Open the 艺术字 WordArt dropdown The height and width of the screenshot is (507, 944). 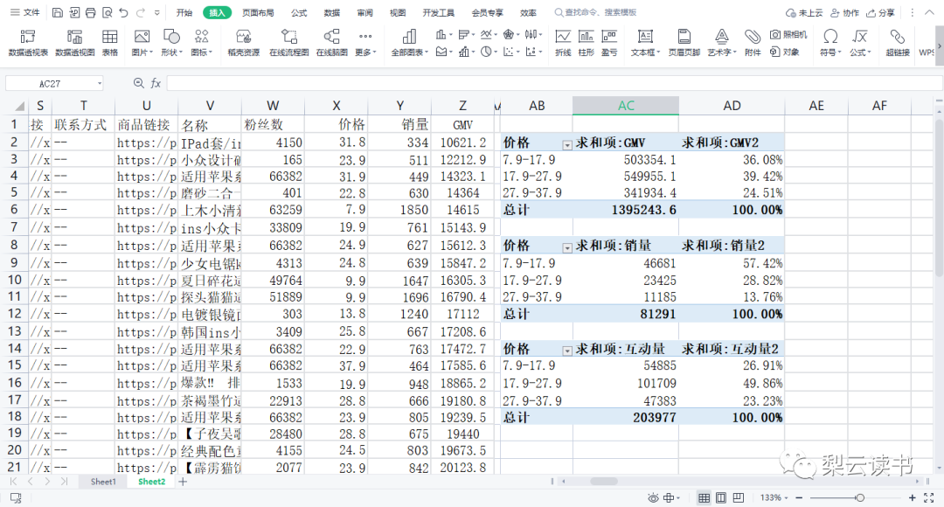722,43
